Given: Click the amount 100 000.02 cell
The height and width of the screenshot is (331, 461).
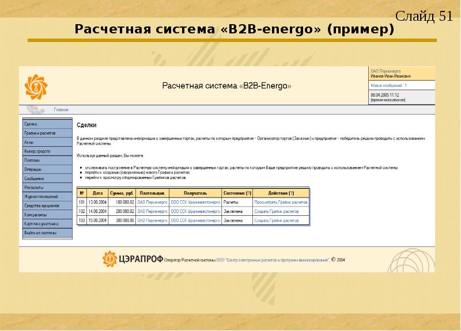Looking at the screenshot, I should coord(122,203).
